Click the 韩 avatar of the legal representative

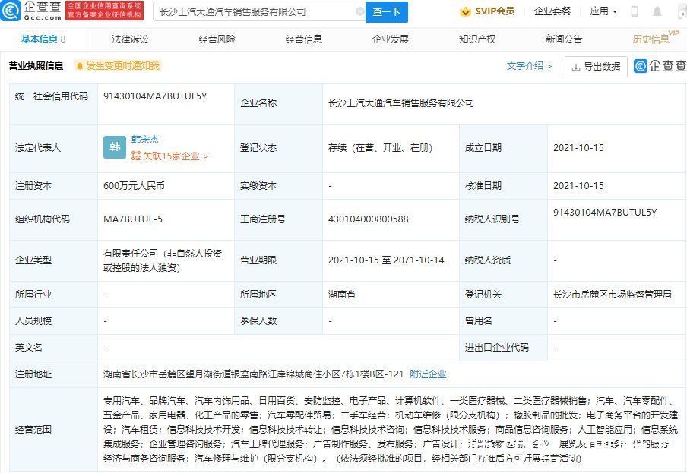pos(115,147)
